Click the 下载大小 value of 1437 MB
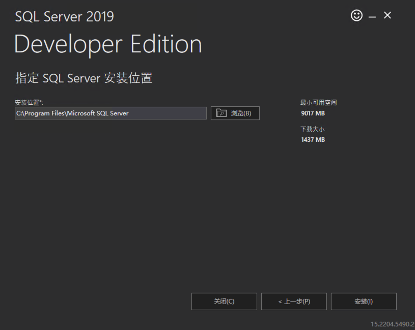415x330 pixels. [x=313, y=139]
